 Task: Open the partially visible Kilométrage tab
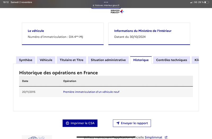click(x=195, y=60)
